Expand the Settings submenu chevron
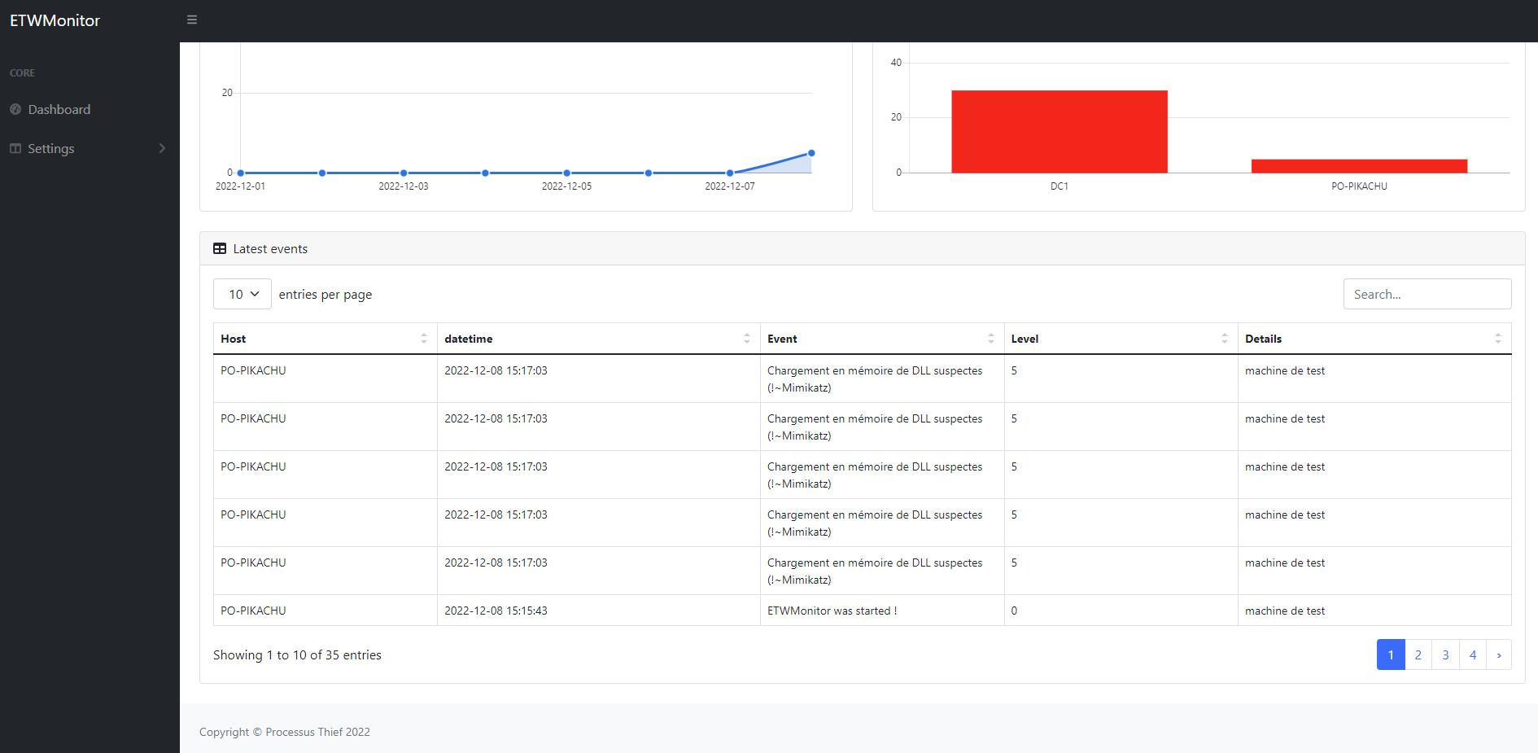Screen dimensions: 1538x753 pos(162,148)
